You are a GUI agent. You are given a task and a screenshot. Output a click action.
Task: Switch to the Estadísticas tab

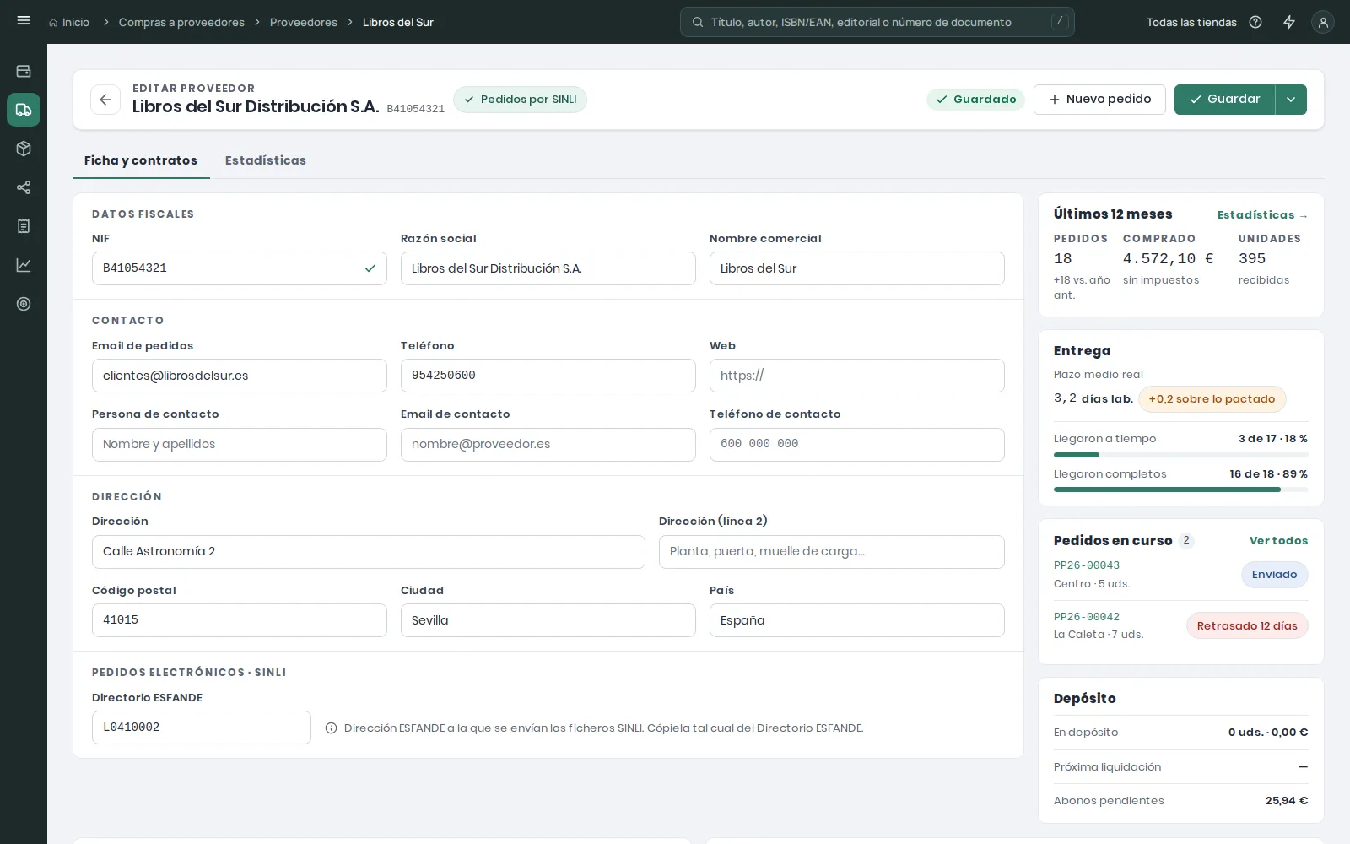click(x=266, y=160)
